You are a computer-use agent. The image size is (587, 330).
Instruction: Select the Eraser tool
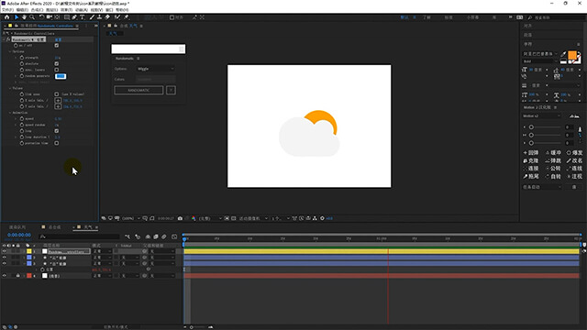[107, 17]
